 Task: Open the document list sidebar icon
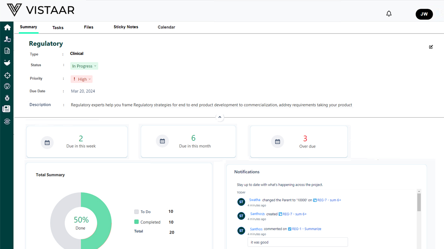click(7, 51)
